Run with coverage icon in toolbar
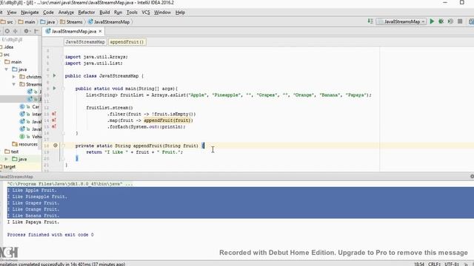Screen dimensions: 474x266 (x=450, y=21)
